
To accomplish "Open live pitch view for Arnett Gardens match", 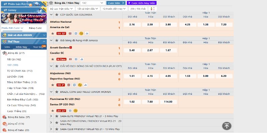I will (x=70, y=59).
